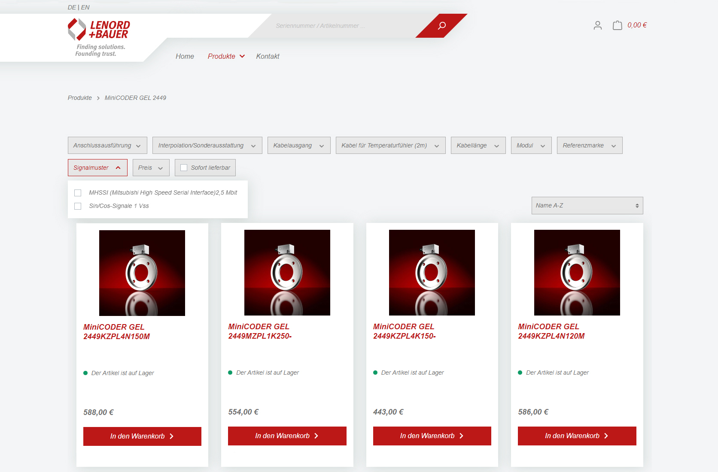Expand Referenzmarke filter

click(x=590, y=145)
